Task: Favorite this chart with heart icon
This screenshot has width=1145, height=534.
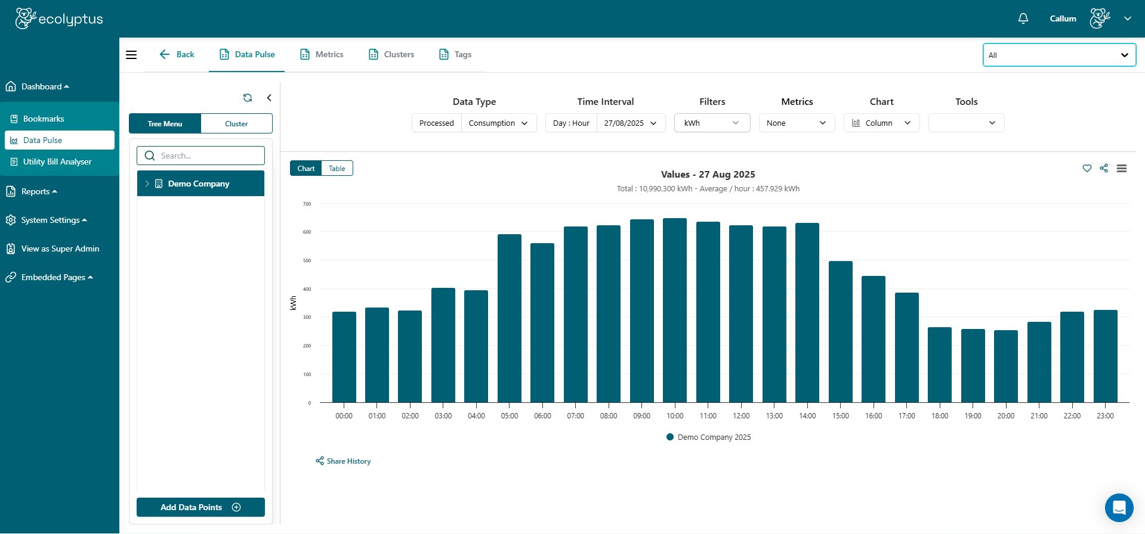Action: coord(1087,169)
